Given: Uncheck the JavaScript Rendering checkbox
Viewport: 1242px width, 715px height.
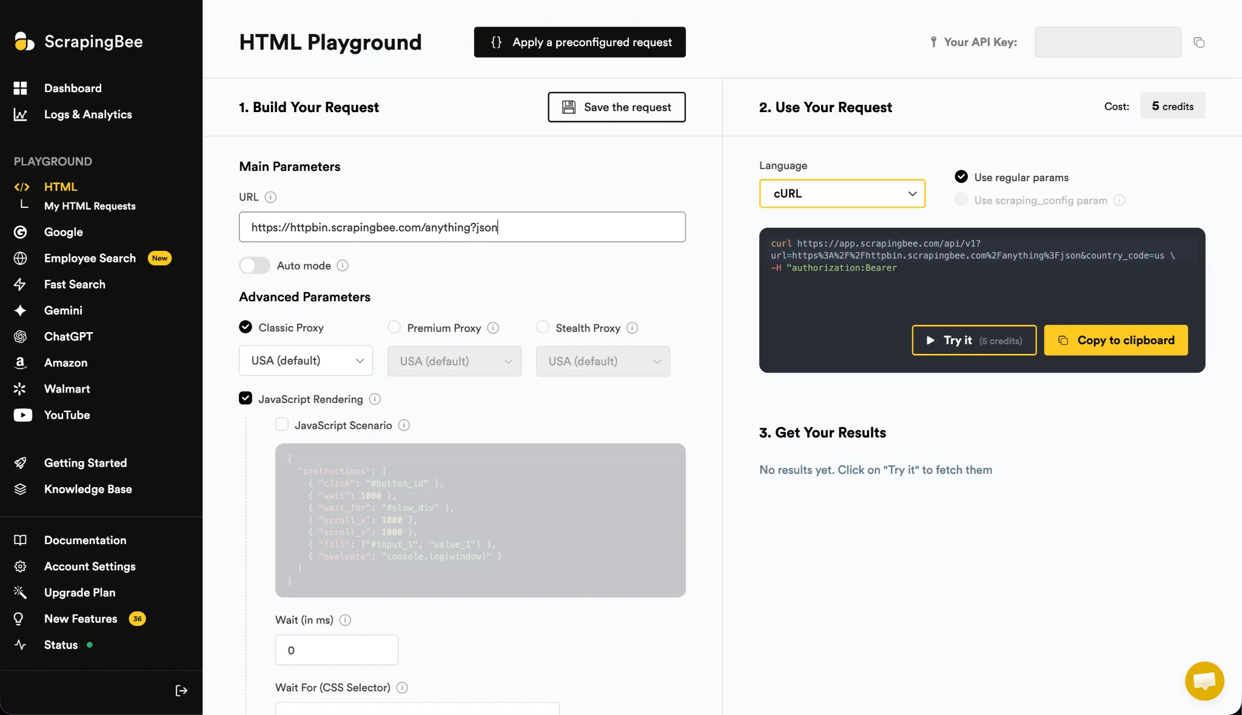Looking at the screenshot, I should coord(246,398).
